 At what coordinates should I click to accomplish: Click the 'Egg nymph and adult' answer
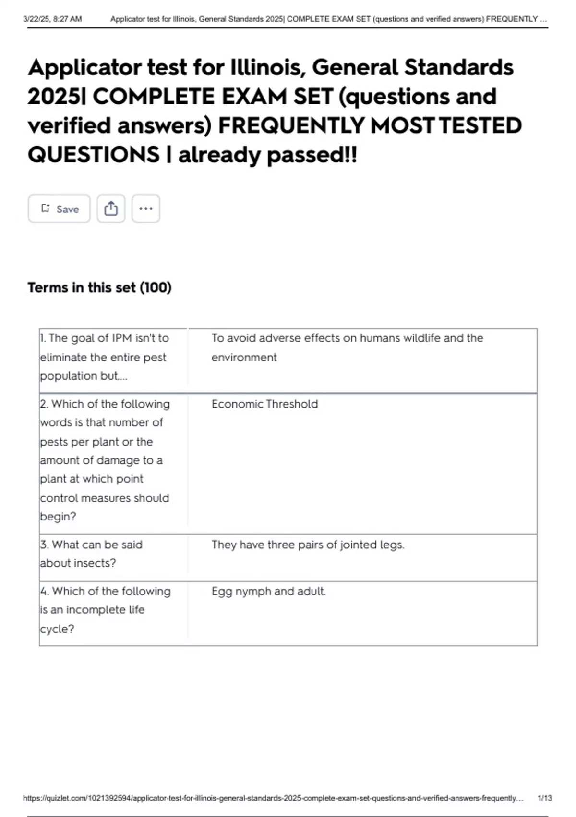tap(268, 591)
